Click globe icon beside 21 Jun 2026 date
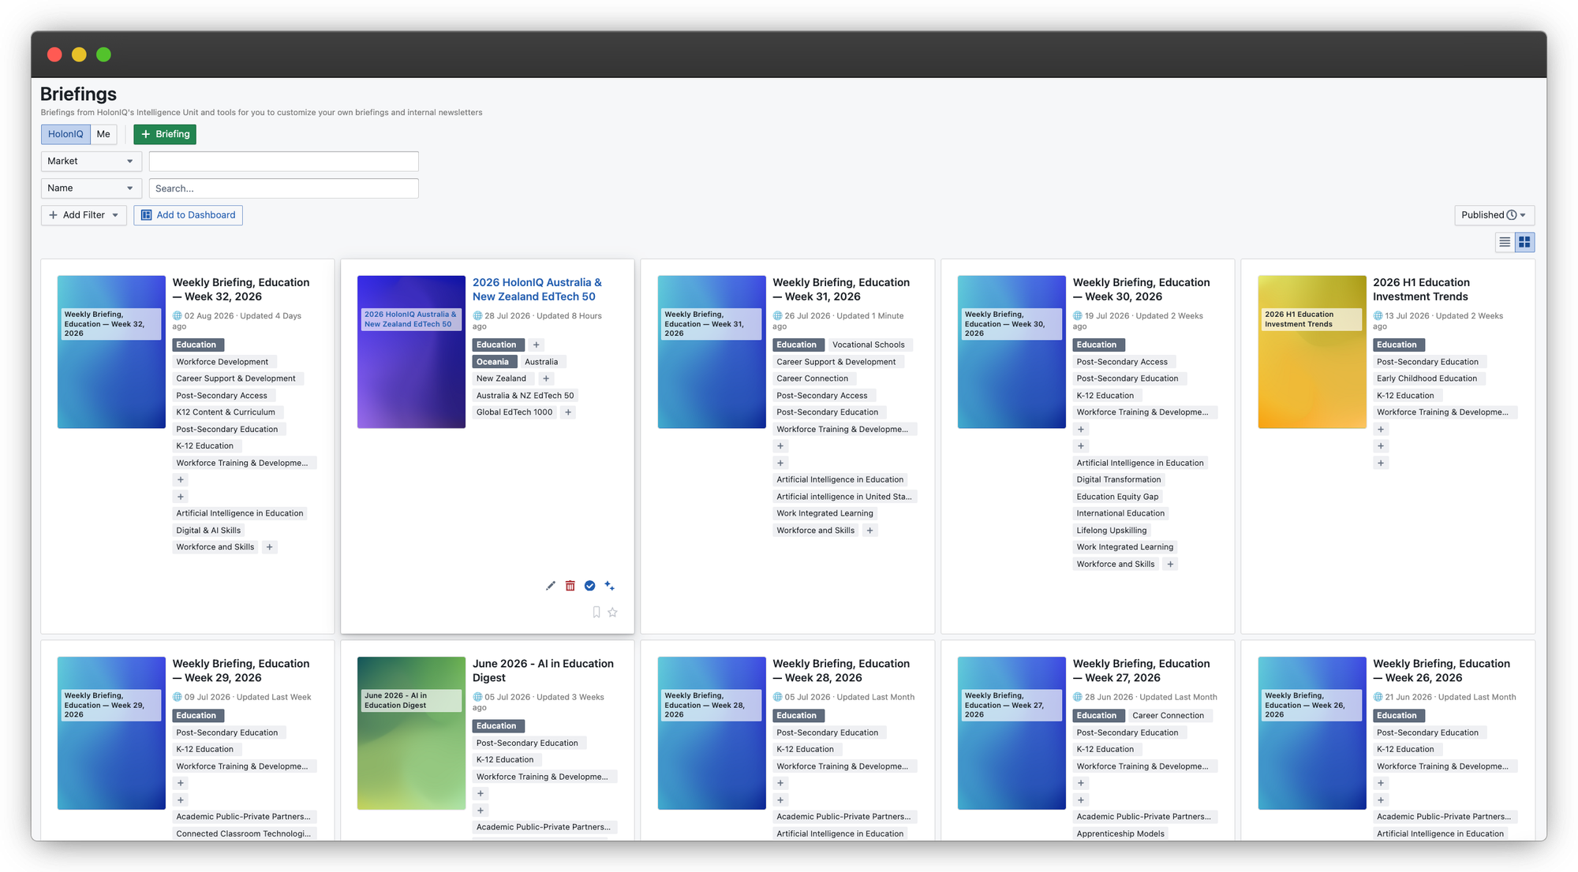 point(1378,697)
